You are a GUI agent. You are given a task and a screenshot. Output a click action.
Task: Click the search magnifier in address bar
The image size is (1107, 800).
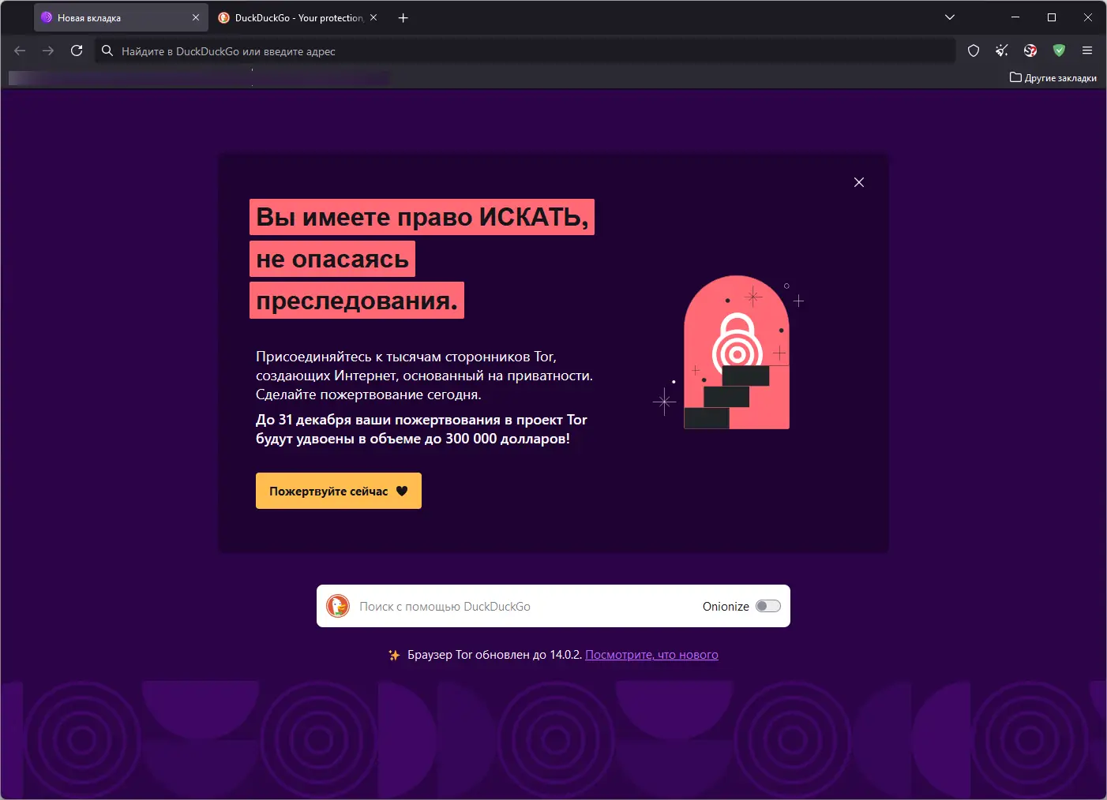107,51
